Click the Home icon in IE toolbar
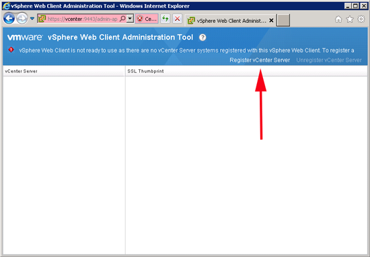 338,20
